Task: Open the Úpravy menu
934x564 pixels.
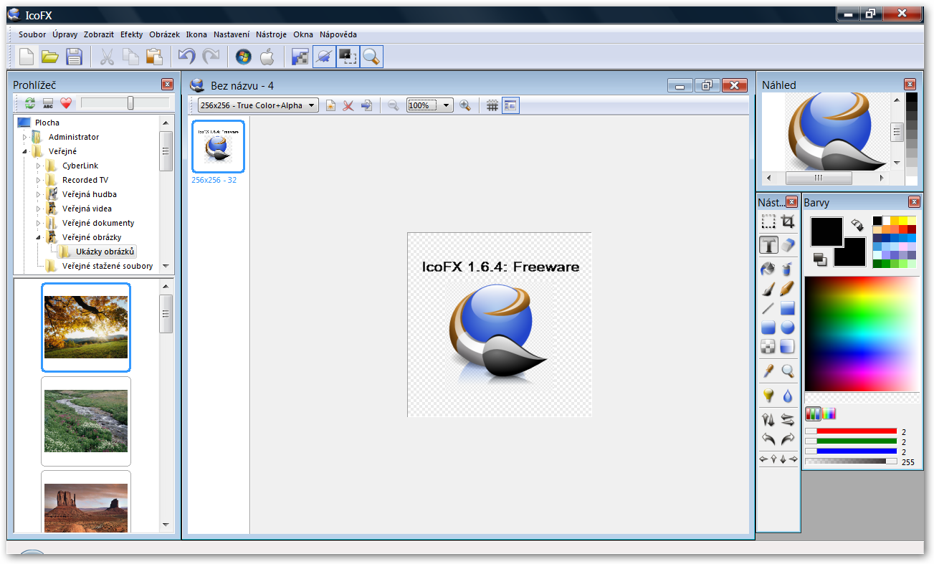Action: click(x=65, y=34)
